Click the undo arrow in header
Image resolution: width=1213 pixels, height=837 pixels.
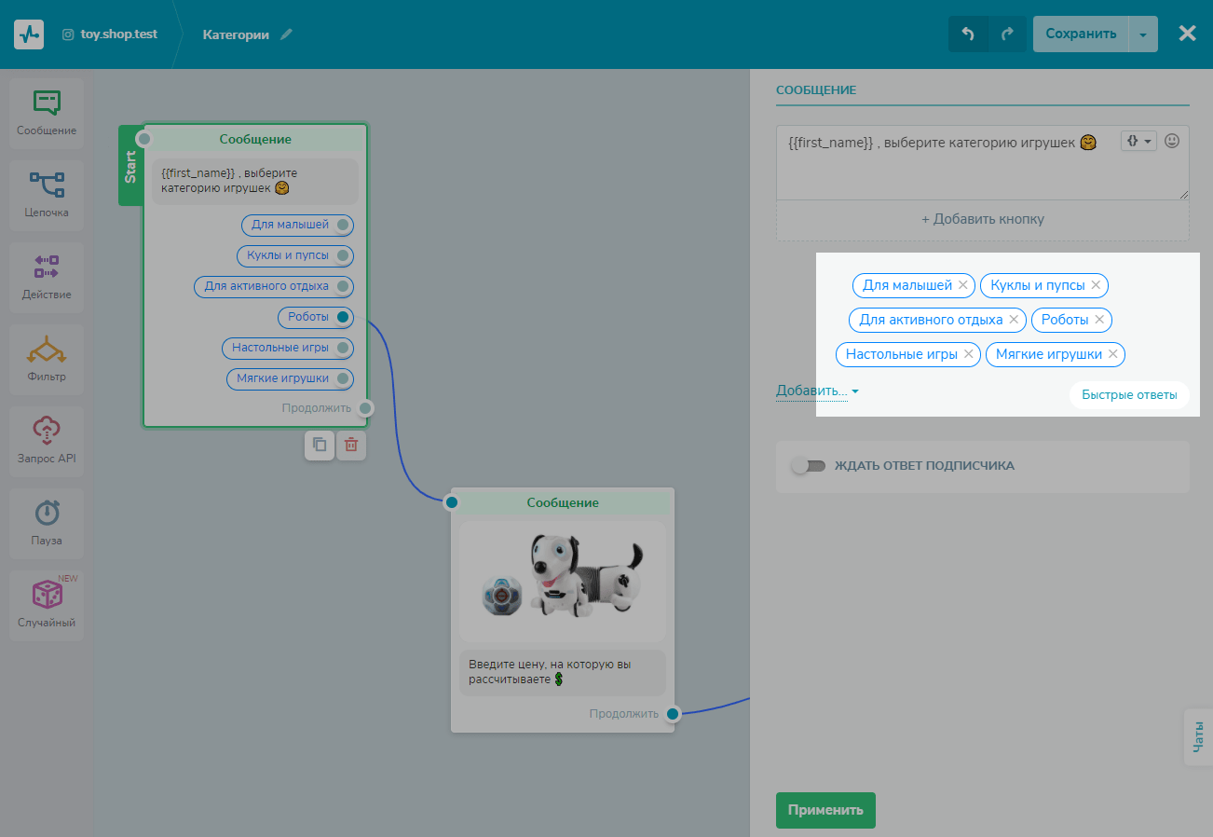click(x=968, y=34)
